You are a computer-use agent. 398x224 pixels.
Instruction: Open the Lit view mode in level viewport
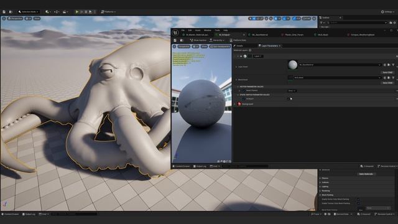tap(29, 19)
